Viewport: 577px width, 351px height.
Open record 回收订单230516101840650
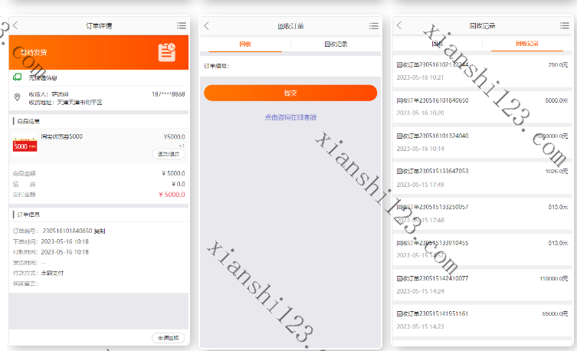click(483, 107)
